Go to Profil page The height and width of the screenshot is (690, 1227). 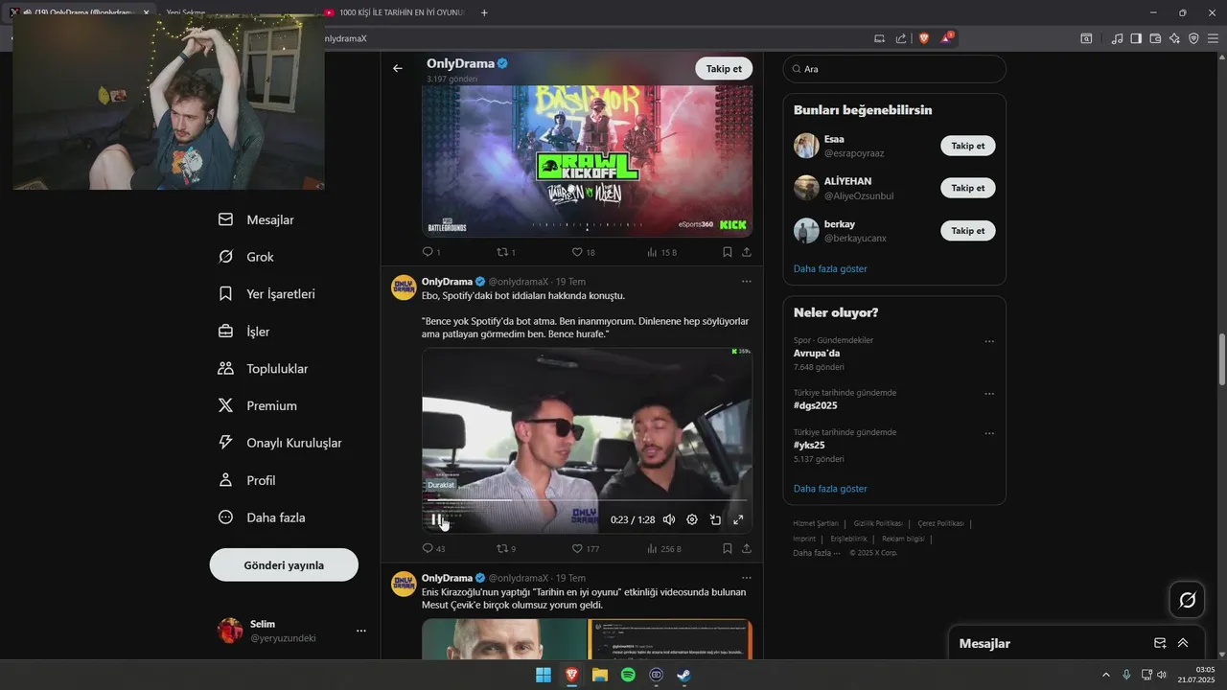click(x=246, y=480)
